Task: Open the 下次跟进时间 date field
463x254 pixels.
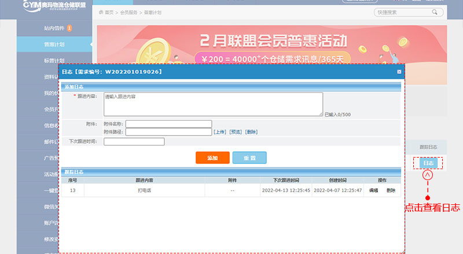Action: coord(134,141)
